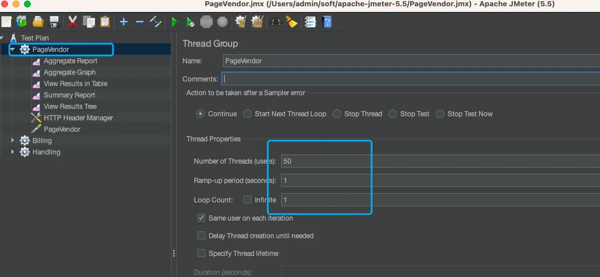This screenshot has width=600, height=277.
Task: Search the tree with binoculars icon
Action: [x=275, y=22]
